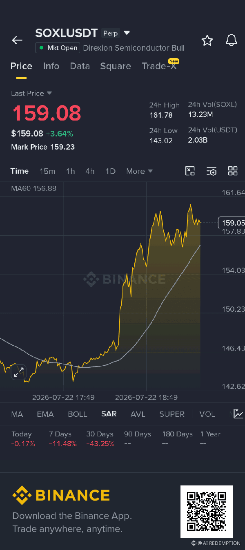This screenshot has width=245, height=550.
Task: Toggle the BOLL indicator
Action: click(x=78, y=414)
